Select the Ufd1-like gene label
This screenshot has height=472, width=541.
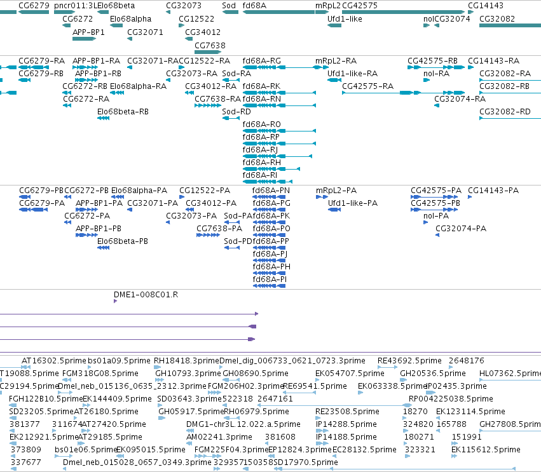[345, 19]
